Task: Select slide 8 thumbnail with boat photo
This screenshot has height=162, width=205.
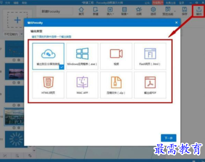Action: tap(14, 72)
